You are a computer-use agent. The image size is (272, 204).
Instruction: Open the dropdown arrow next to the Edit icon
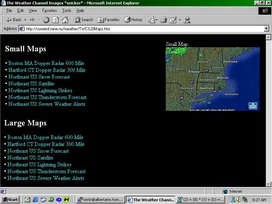[x=180, y=20]
